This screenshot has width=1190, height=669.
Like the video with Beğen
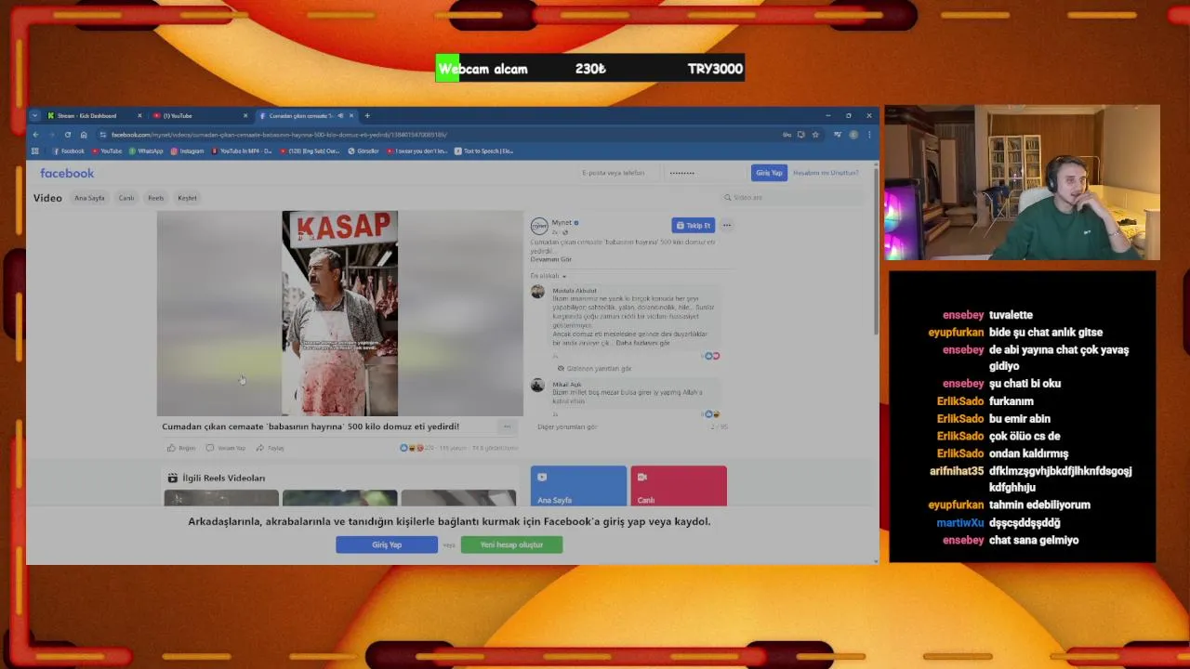click(x=181, y=448)
